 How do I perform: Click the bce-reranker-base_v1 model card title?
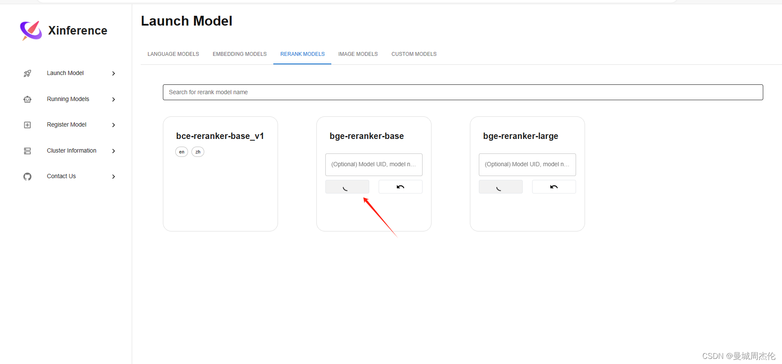pyautogui.click(x=220, y=136)
